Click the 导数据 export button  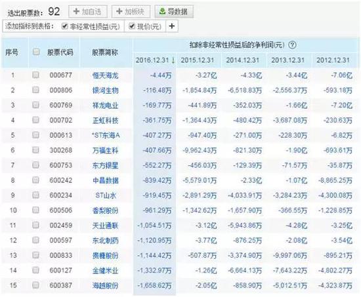click(174, 11)
